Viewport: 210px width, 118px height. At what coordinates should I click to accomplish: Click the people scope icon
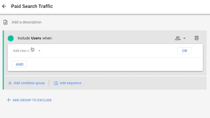(x=178, y=38)
